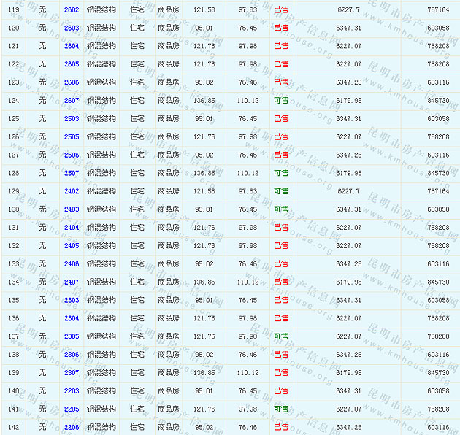Screen dimensions: 460x435
Task: Click room number 2604
Action: pos(72,46)
